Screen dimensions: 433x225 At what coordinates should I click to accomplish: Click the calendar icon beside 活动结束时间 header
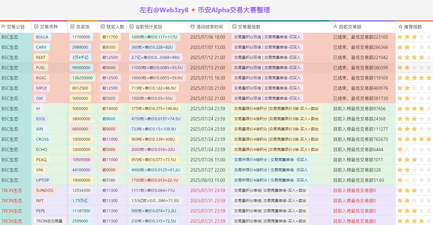click(x=192, y=27)
